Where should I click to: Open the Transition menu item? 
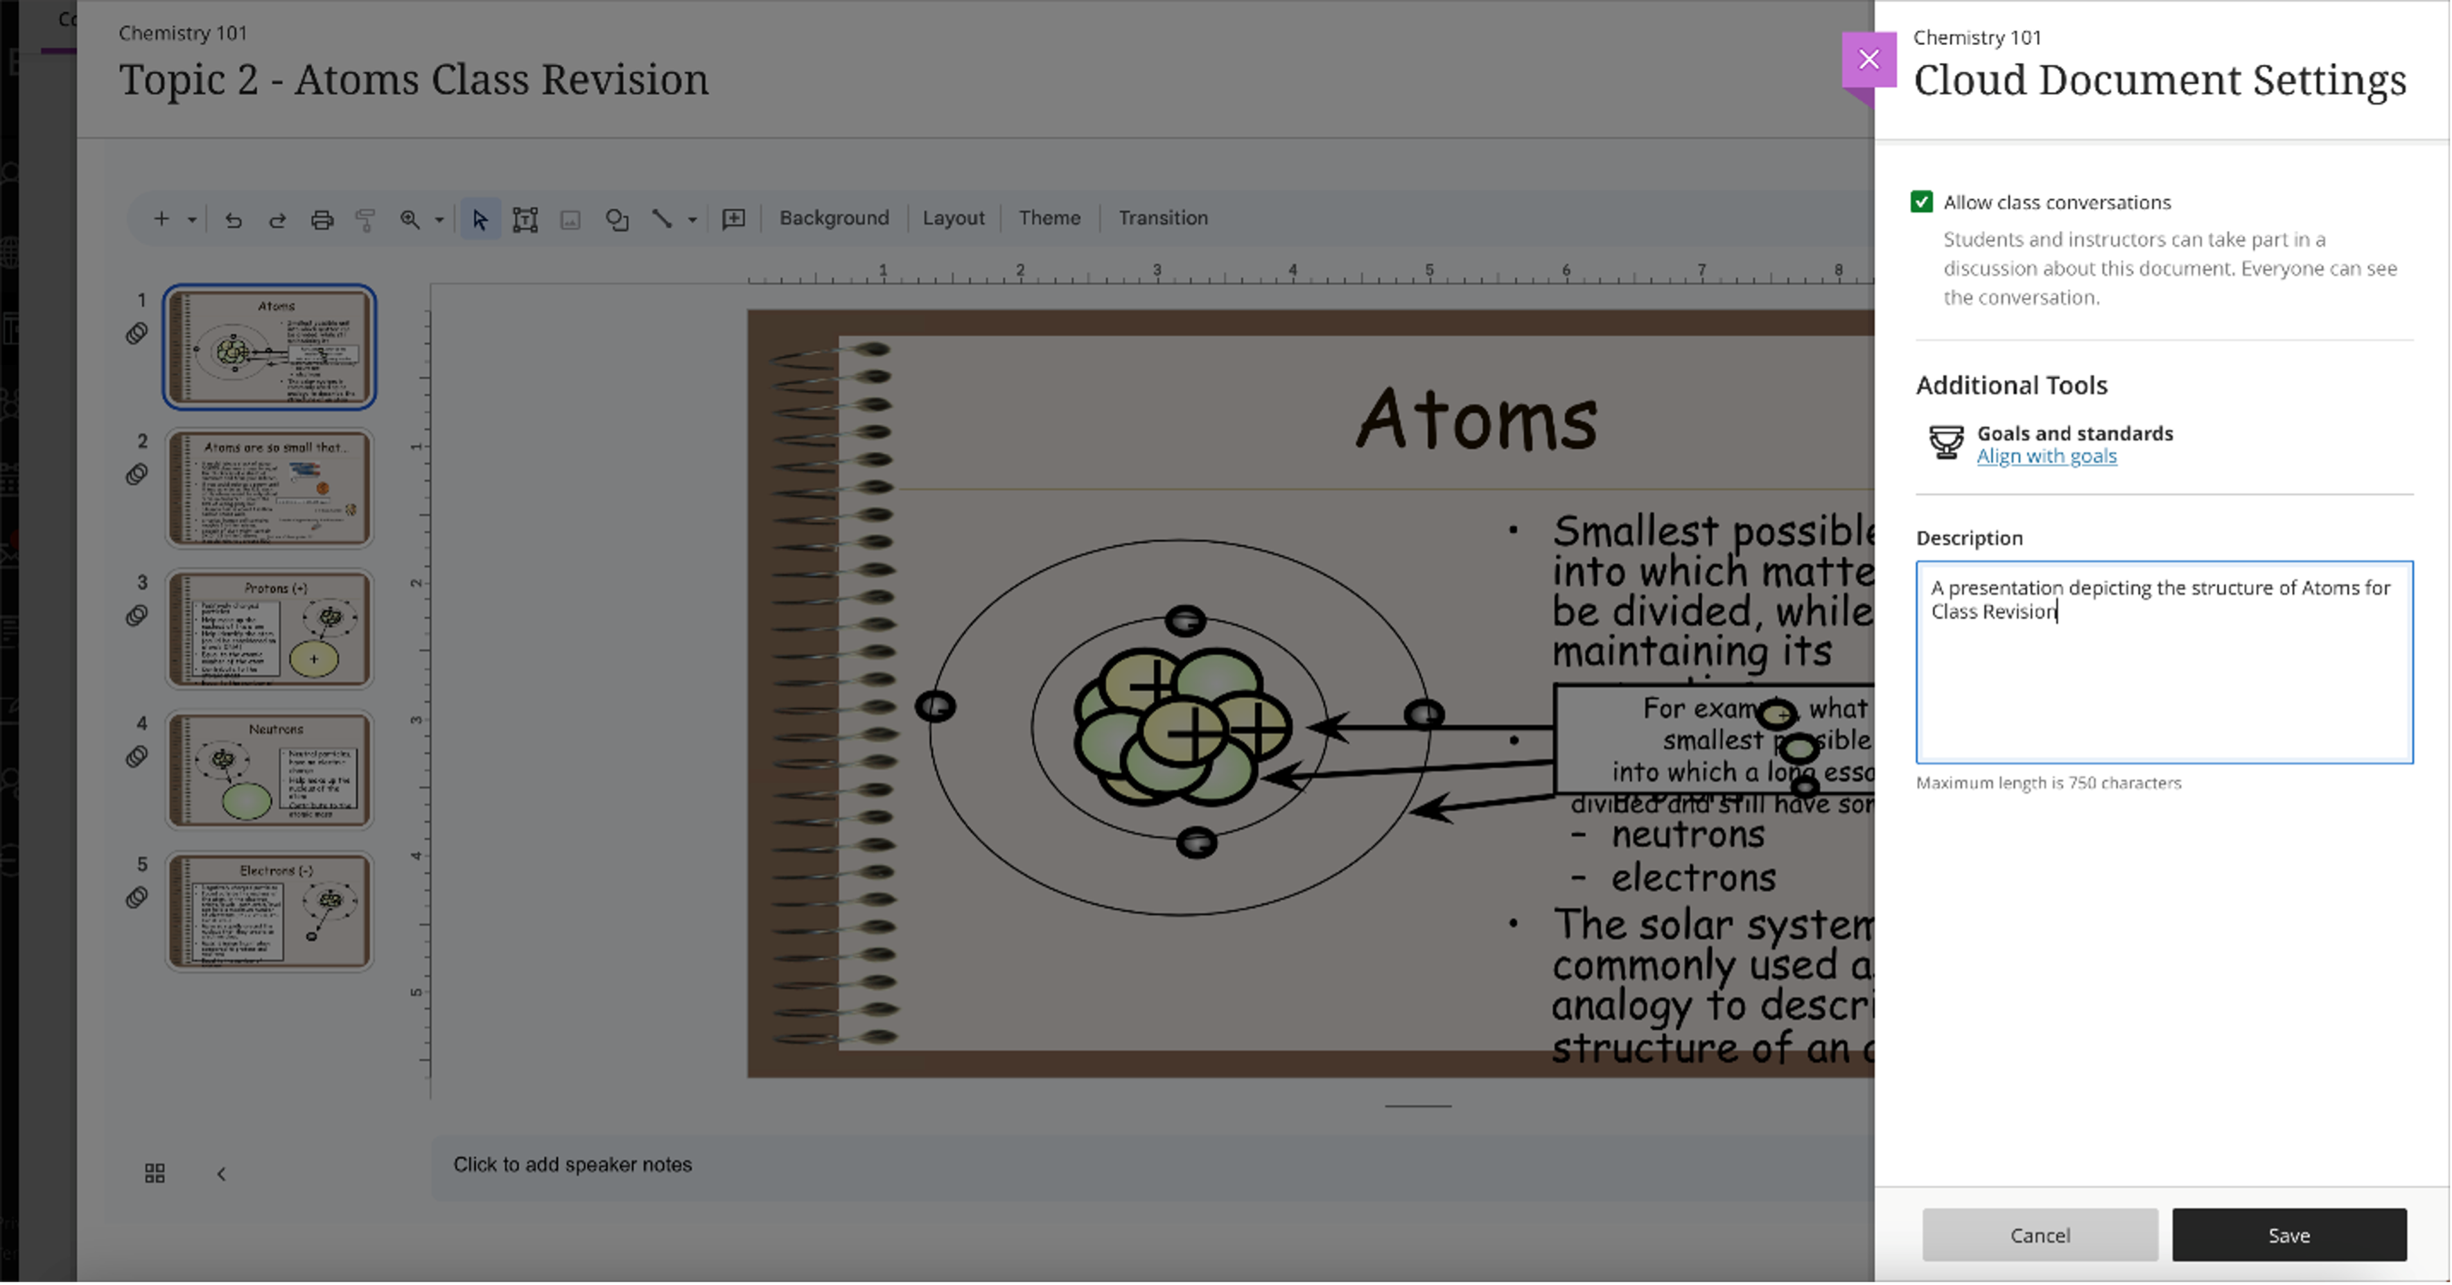click(1162, 218)
